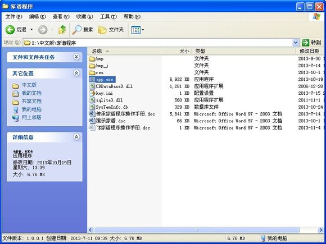
Task: Open the 工具(T) menu
Action: coord(108,17)
